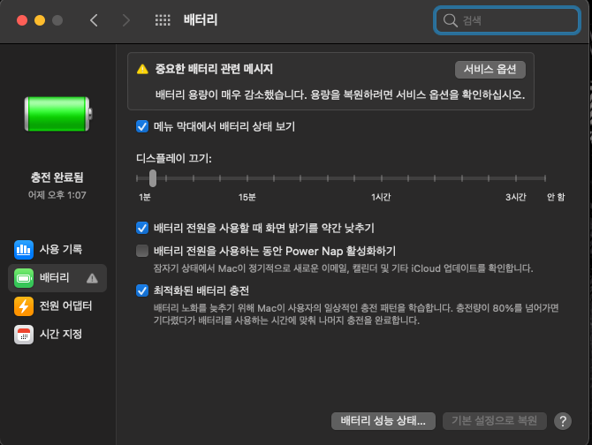Set display-off slider to 안 함

point(545,178)
